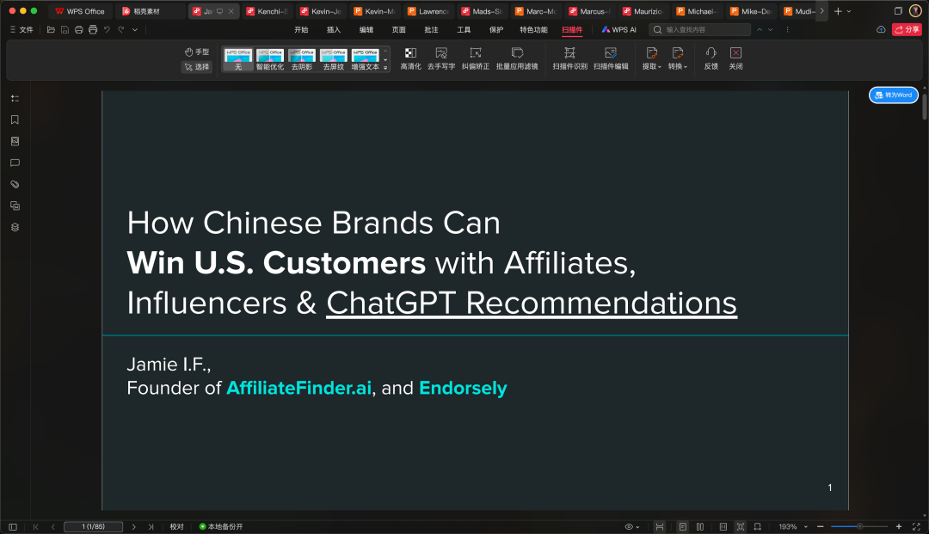The height and width of the screenshot is (534, 929).
Task: Apply the 去阴影 shadow removal filter
Action: [302, 59]
